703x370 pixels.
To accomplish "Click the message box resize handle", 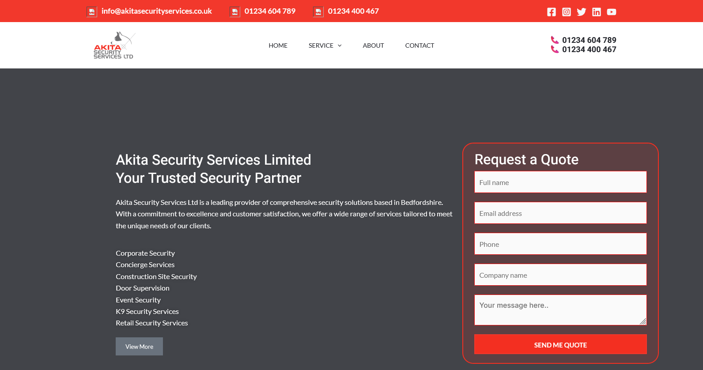I will pyautogui.click(x=643, y=322).
